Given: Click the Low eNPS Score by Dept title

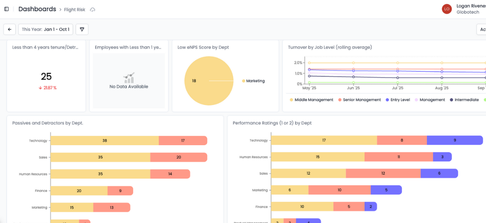Looking at the screenshot, I should point(203,47).
